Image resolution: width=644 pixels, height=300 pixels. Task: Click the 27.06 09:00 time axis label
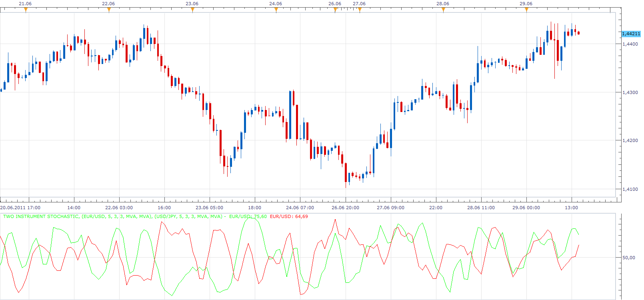391,208
